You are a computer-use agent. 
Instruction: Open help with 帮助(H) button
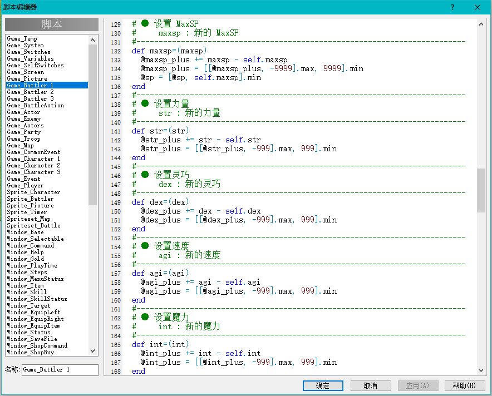465,385
